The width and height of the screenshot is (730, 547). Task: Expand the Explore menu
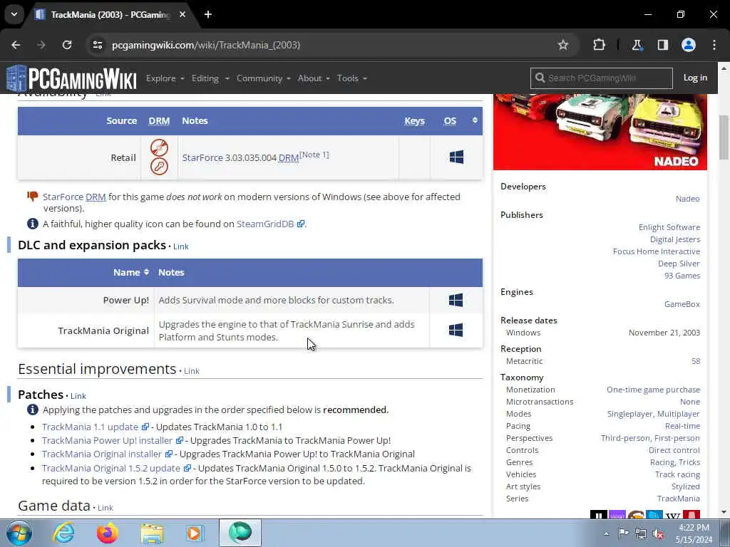165,78
